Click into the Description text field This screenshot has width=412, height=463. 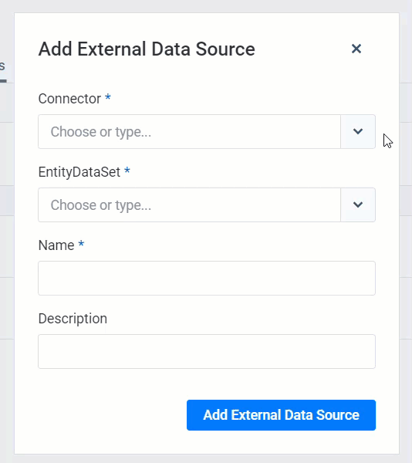[207, 351]
